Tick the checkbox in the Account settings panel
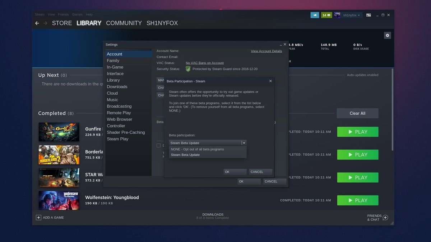This screenshot has height=242, width=431. coord(158,145)
